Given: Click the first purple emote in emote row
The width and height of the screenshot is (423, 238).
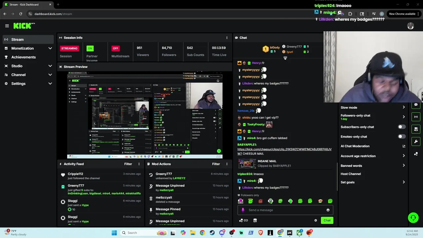Looking at the screenshot, I should (x=241, y=201).
